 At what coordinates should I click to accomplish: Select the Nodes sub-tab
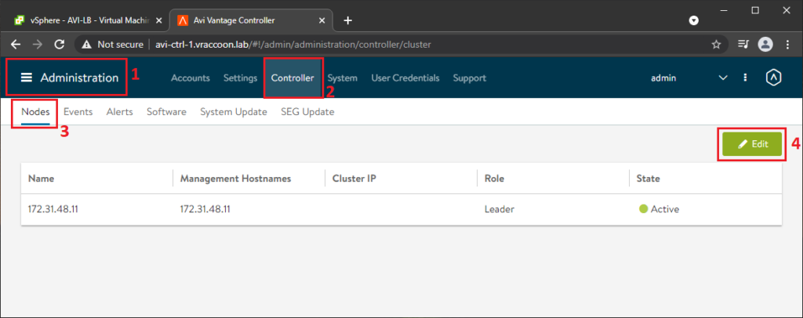[35, 112]
